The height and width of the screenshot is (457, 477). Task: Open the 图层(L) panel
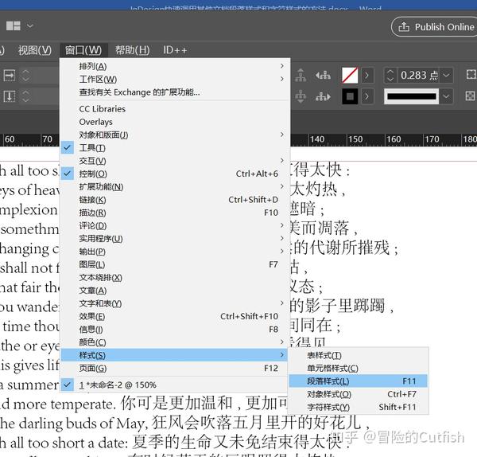175,264
